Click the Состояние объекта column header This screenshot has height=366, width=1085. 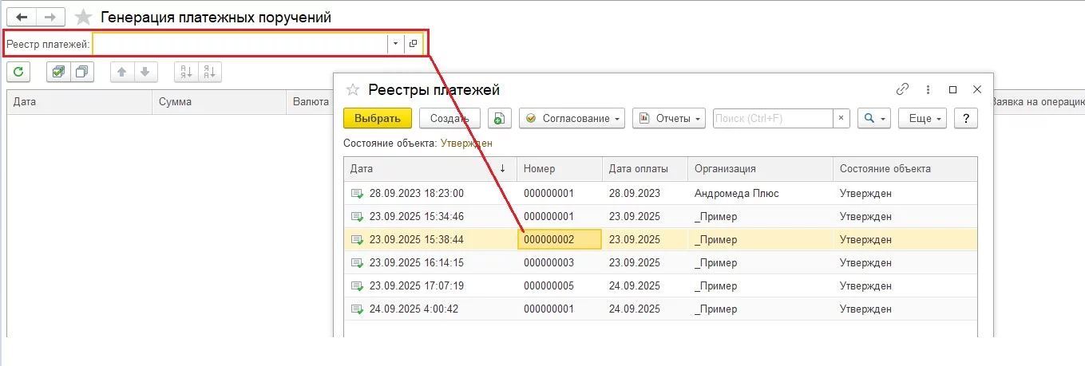point(905,169)
